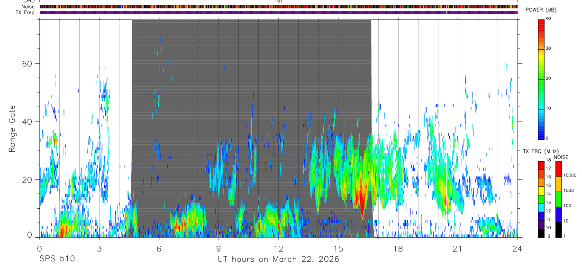Click the TX Freq row label above the plot

click(x=26, y=12)
